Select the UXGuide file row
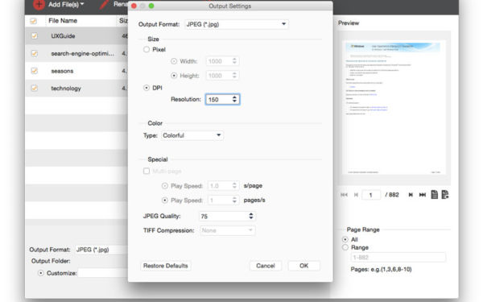Screen dimensions: 483x302 coord(77,36)
